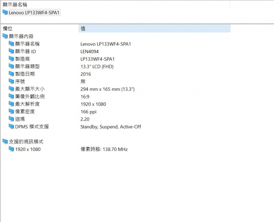Click the 1920 x 1080 maximum resolution value
This screenshot has width=274, height=222.
(x=93, y=104)
